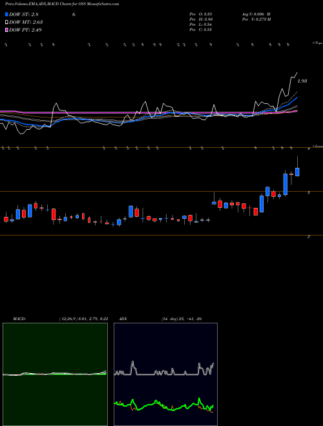
Task: Click the 'MACD:' panel heading
Action: click(19, 319)
